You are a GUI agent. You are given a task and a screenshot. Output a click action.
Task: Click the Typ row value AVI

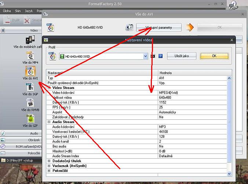pos(161,78)
